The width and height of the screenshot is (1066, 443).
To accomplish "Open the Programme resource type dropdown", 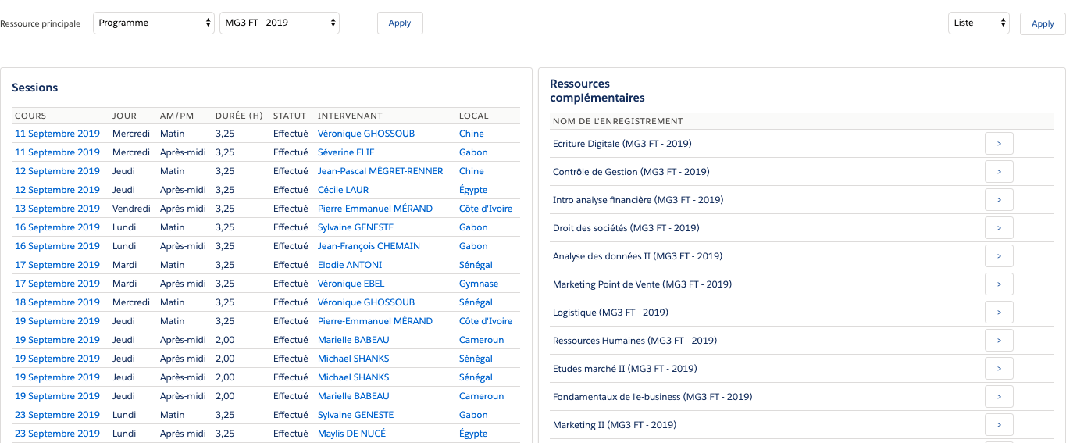I will coord(153,23).
